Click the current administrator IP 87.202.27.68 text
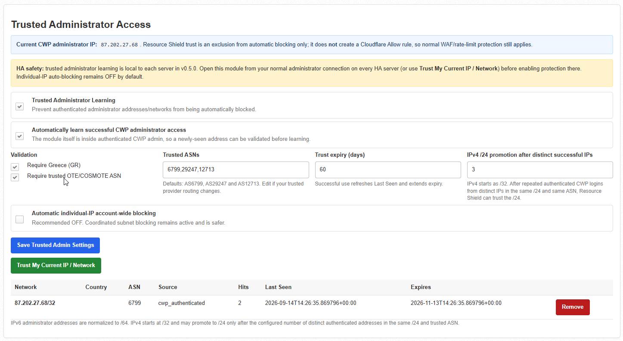The image size is (623, 341). pyautogui.click(x=119, y=45)
